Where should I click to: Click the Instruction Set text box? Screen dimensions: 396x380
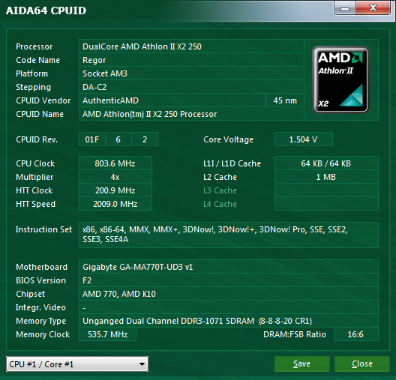(x=229, y=235)
